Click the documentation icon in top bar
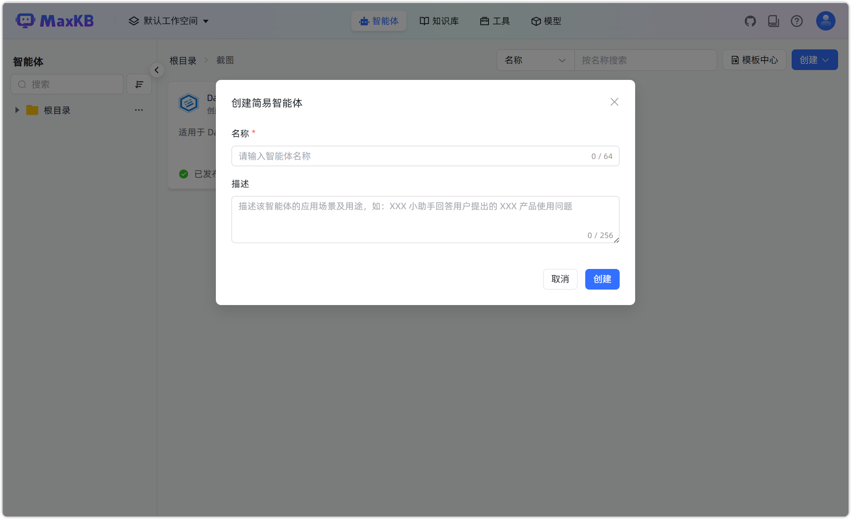This screenshot has height=519, width=851. coord(774,21)
